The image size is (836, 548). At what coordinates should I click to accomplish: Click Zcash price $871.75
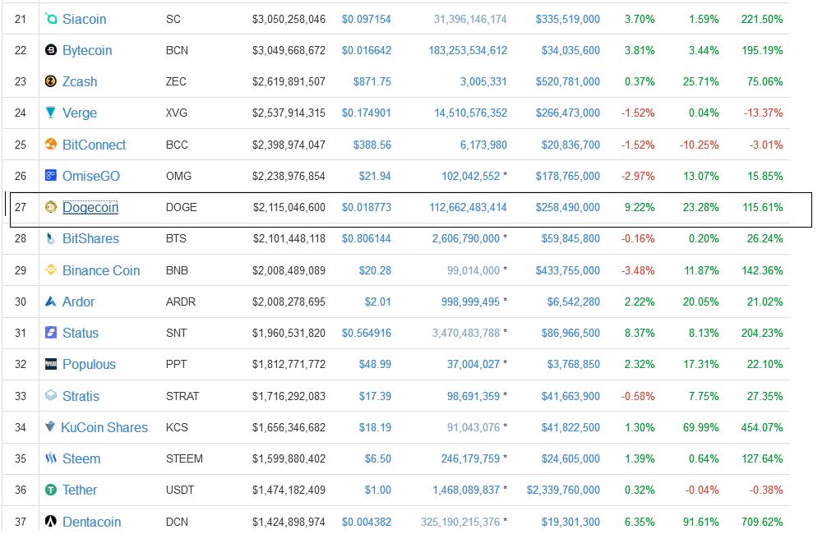[x=372, y=81]
